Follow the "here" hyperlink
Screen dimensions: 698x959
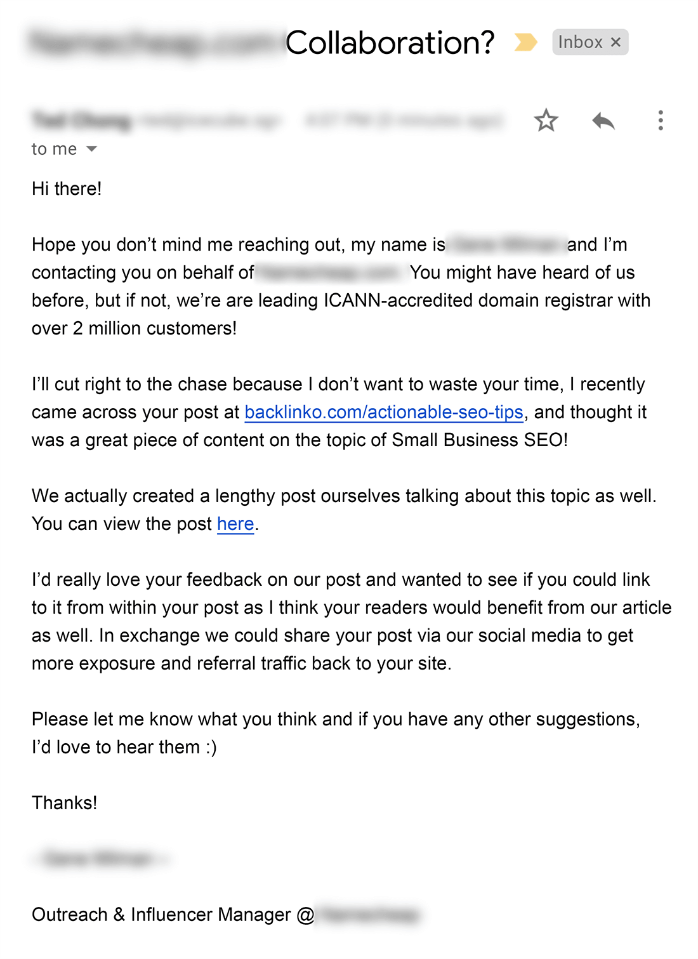(234, 524)
